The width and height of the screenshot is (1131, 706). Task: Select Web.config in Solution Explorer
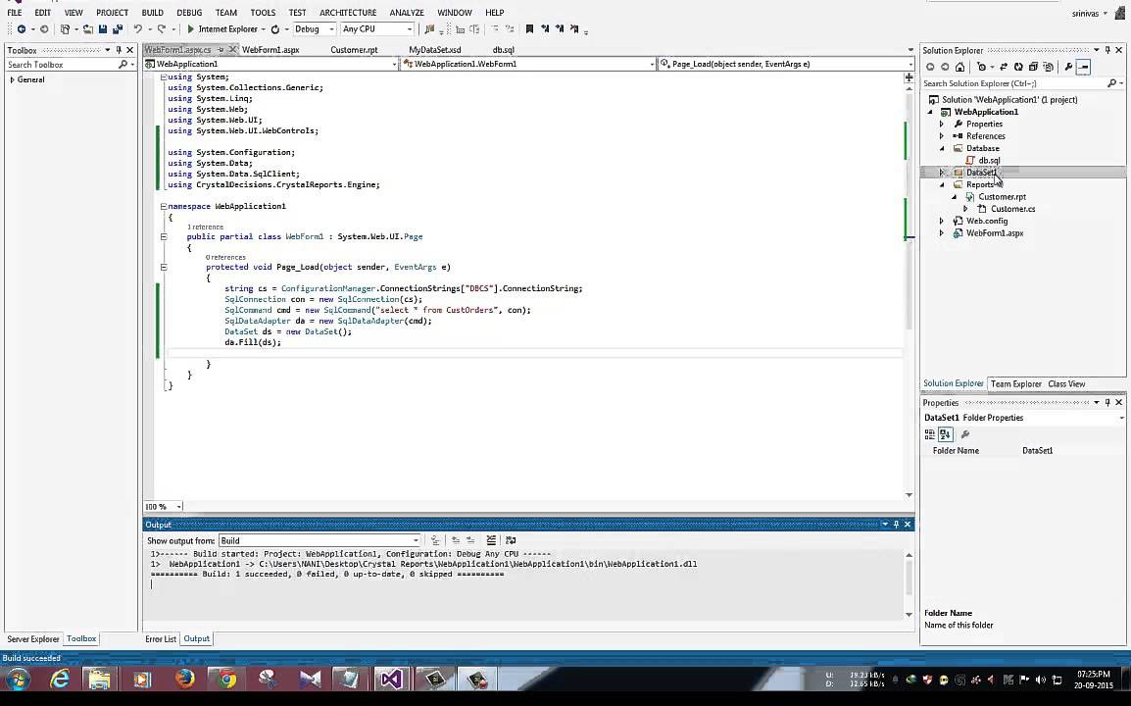[987, 221]
